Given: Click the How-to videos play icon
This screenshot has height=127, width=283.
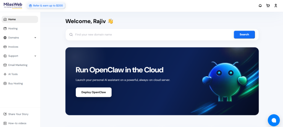Looking at the screenshot, I should pos(5,123).
